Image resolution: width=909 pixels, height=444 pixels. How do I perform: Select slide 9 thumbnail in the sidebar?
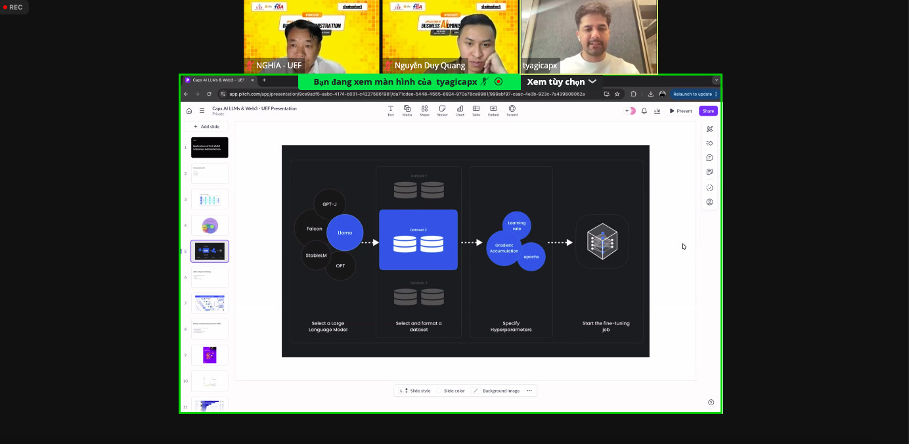tap(210, 355)
